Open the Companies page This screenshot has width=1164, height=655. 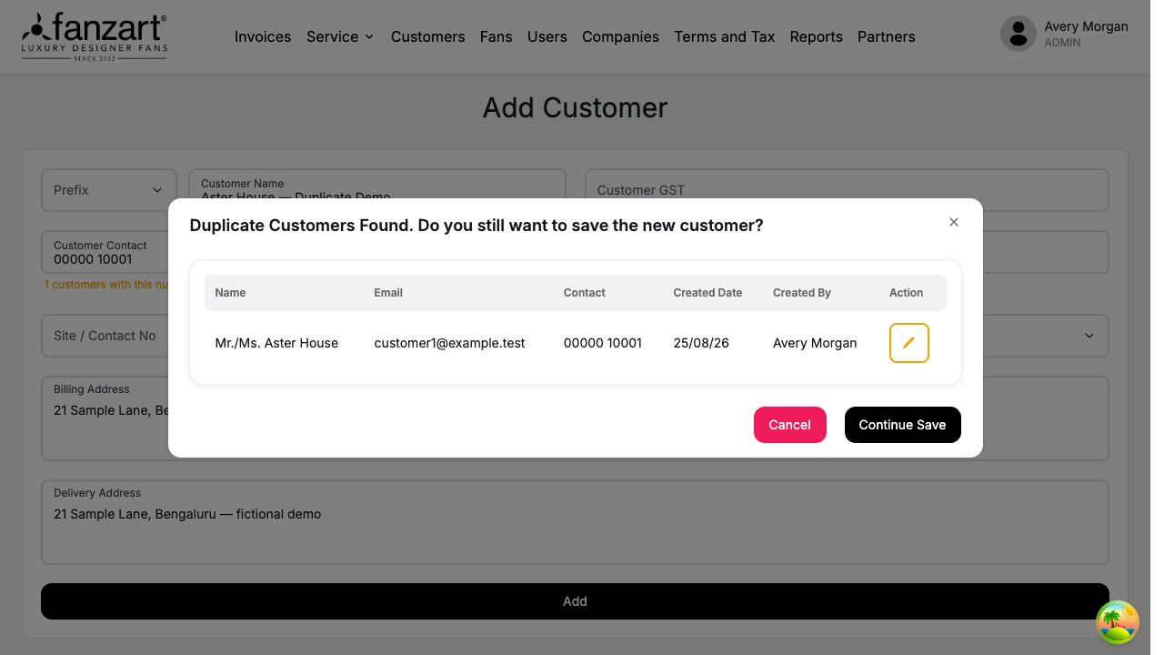[x=620, y=36]
